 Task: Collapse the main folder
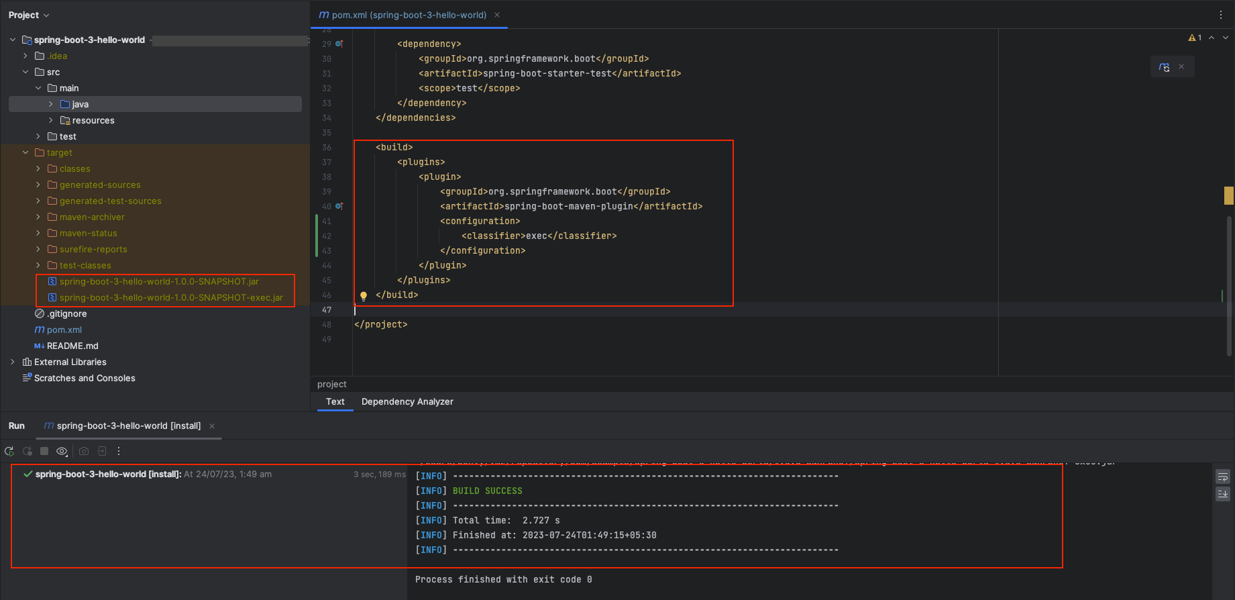click(38, 88)
